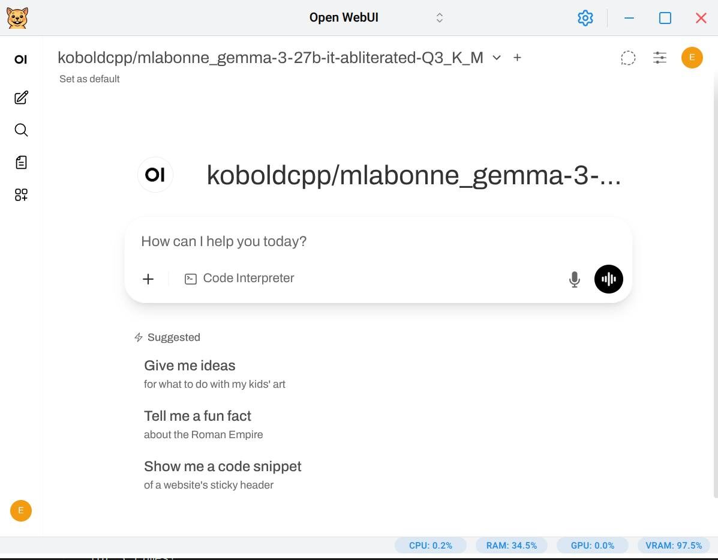
Task: Open a new chat with the pencil icon
Action: (21, 97)
